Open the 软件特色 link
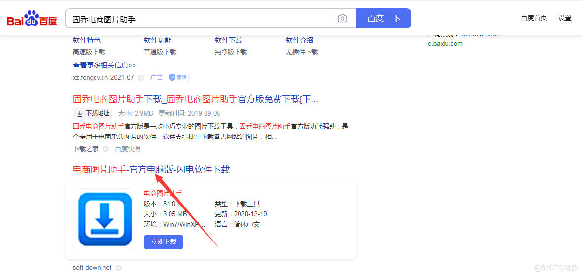 (x=87, y=40)
